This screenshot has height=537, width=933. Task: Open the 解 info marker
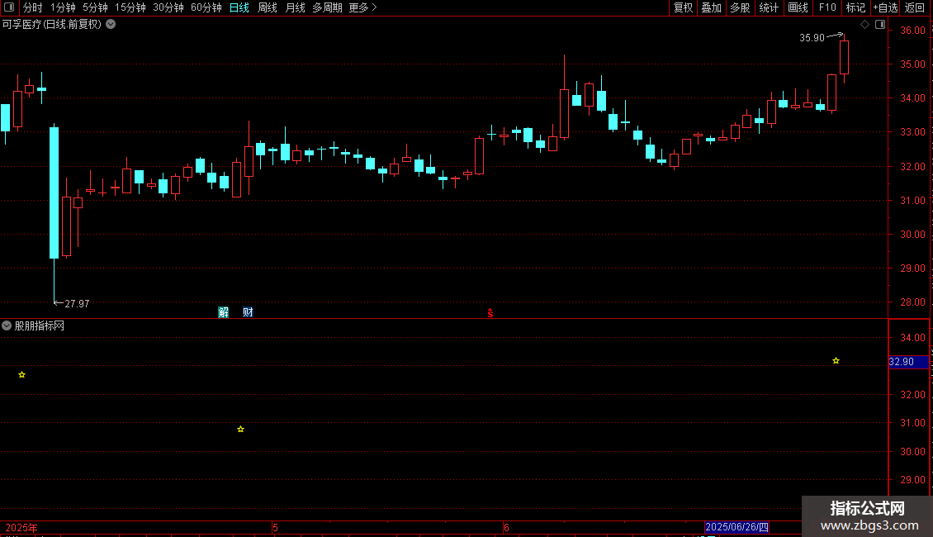click(x=223, y=312)
